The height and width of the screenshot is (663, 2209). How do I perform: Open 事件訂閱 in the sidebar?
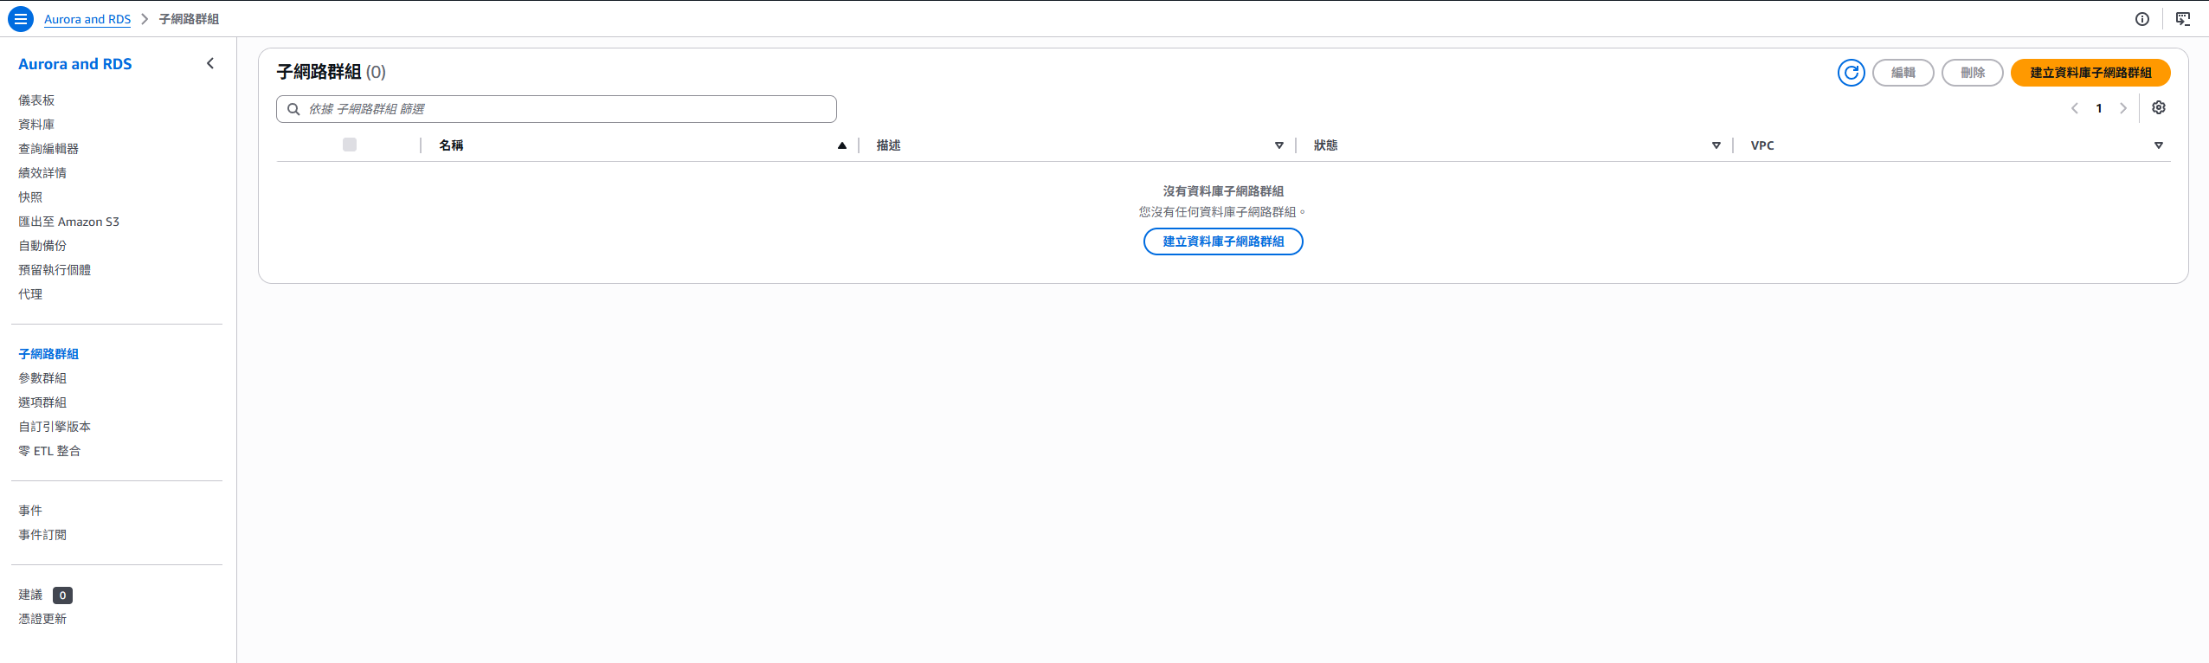[42, 535]
